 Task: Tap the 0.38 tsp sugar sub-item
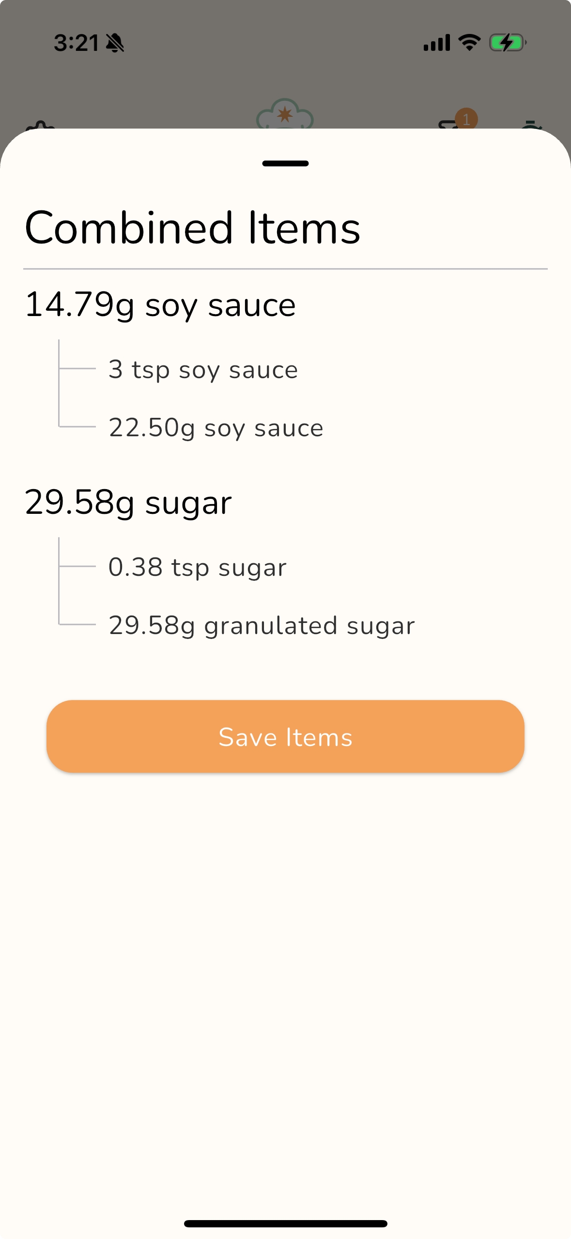coord(198,567)
